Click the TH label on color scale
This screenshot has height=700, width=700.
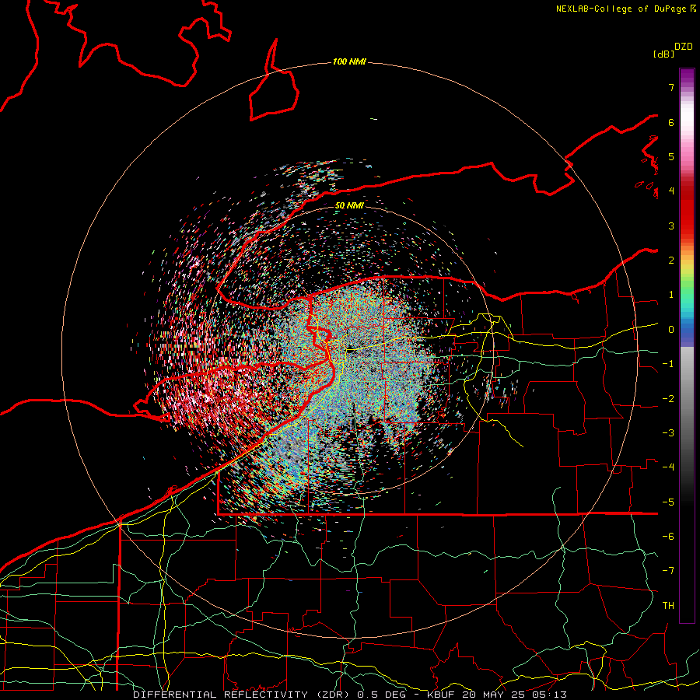[668, 606]
